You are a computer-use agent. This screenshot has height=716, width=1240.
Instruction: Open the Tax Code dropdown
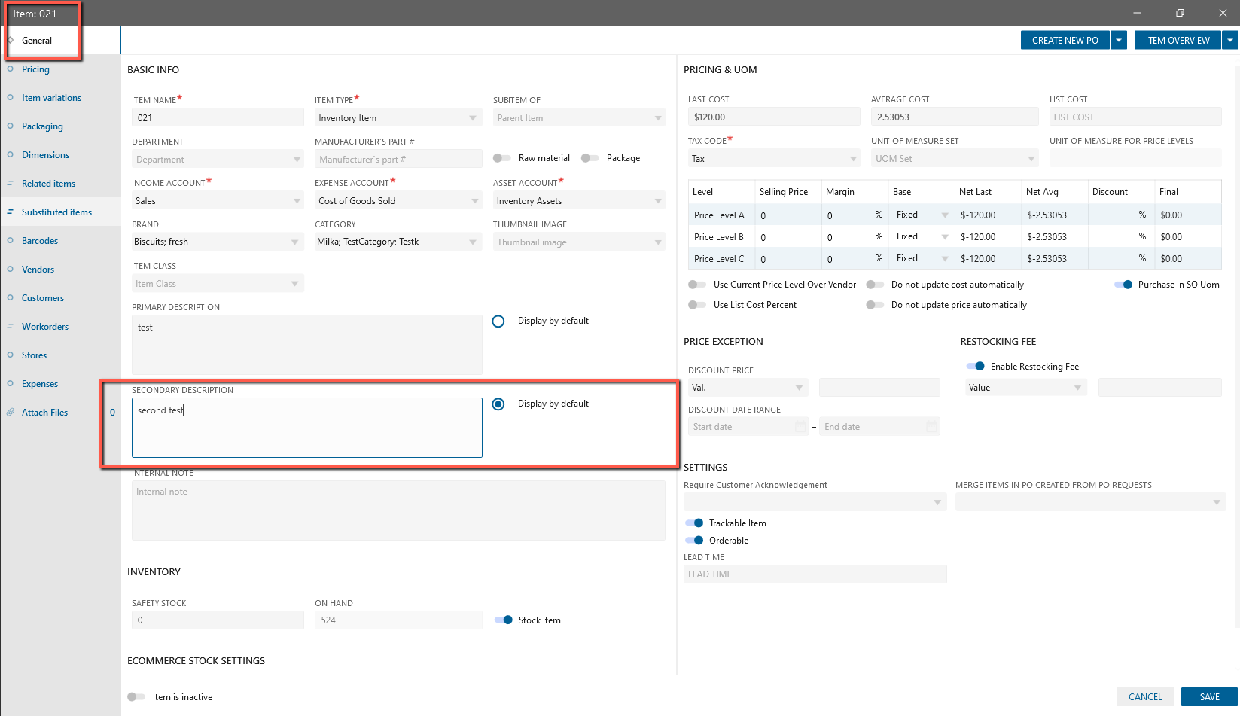[853, 159]
